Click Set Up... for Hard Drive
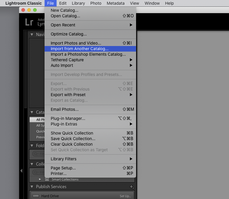 point(125,196)
